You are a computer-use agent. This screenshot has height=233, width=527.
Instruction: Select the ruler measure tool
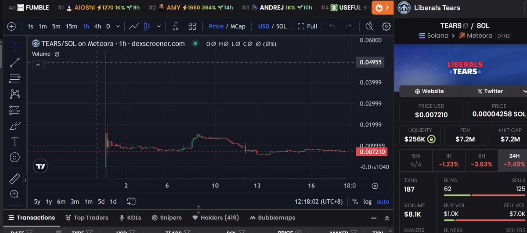tap(14, 178)
